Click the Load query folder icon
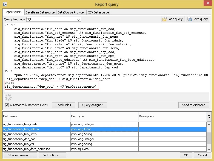Image resolution: width=214 pixels, height=161 pixels. [165, 19]
